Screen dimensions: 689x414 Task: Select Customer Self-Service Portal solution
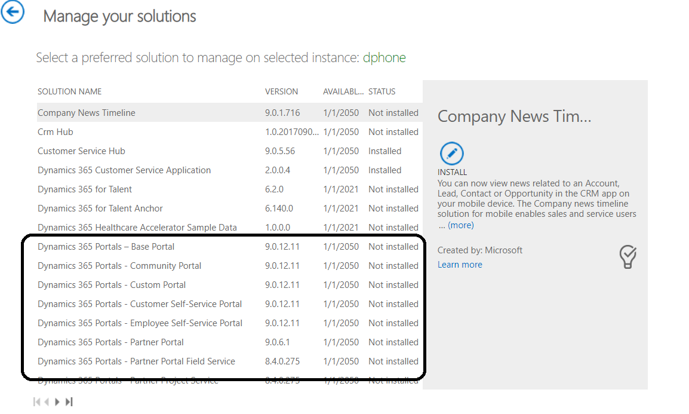click(x=140, y=304)
